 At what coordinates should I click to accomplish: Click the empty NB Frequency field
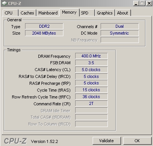coord(120,40)
